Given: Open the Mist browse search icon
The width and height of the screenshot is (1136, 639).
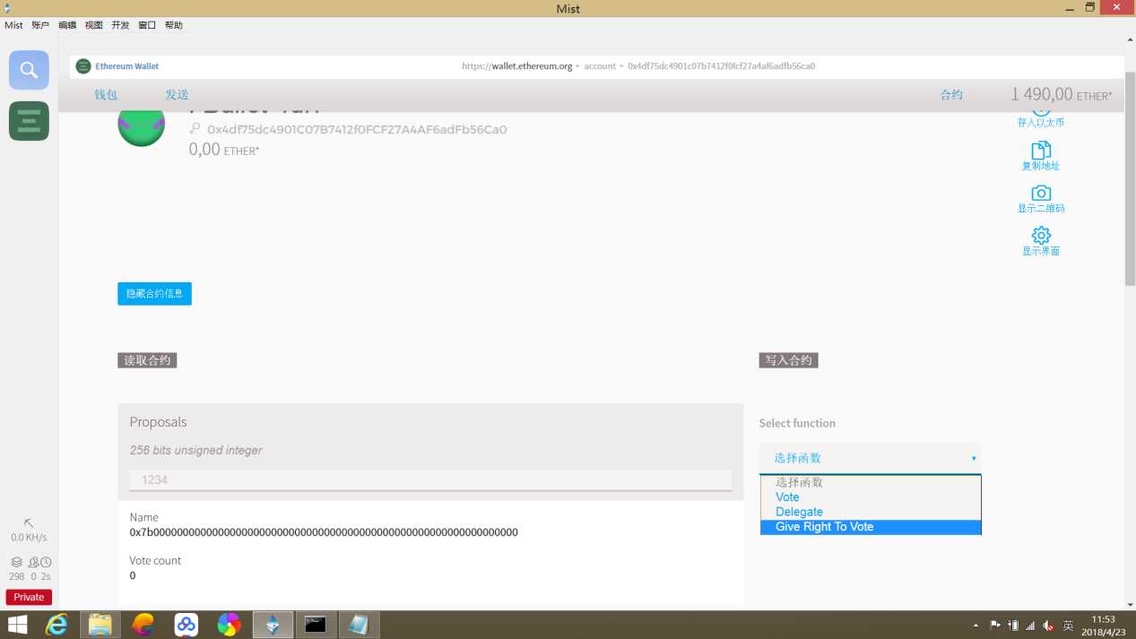Looking at the screenshot, I should (x=29, y=70).
